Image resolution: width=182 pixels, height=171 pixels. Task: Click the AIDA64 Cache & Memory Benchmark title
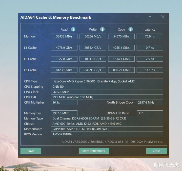56,17
